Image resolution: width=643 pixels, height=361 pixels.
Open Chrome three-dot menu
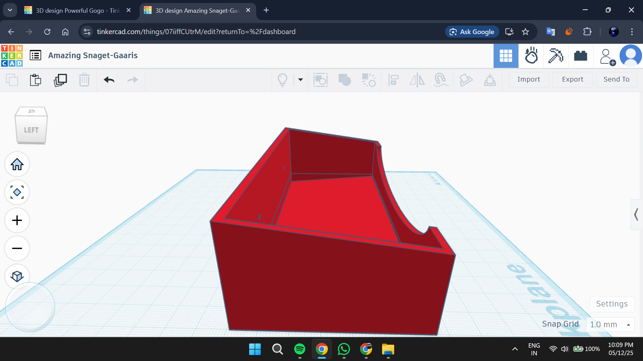(x=632, y=32)
